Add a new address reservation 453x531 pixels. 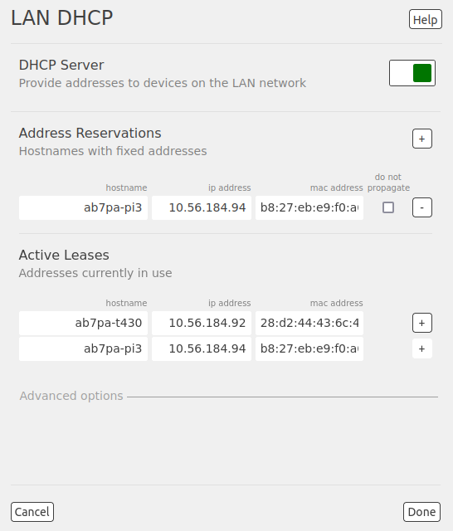click(x=421, y=139)
